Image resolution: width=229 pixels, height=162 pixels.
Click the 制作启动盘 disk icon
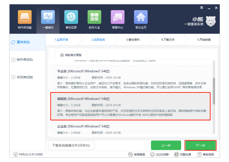coord(25,17)
